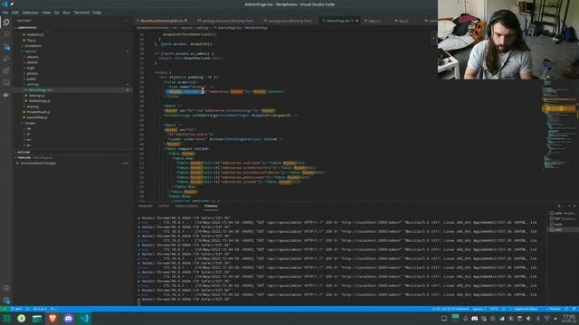Click the editor minimap highlighted region
The height and width of the screenshot is (325, 579).
[x=559, y=108]
